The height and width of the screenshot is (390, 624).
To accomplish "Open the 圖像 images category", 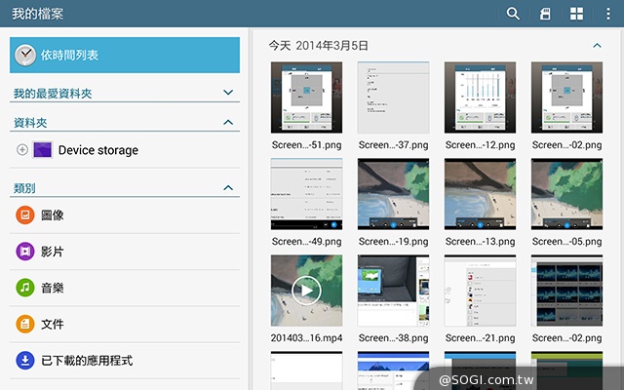I will point(53,215).
